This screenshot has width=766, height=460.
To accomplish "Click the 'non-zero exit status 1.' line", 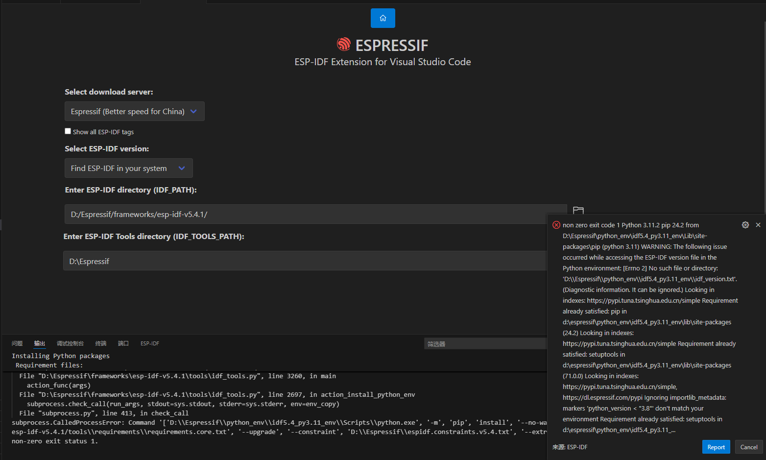I will click(x=55, y=441).
